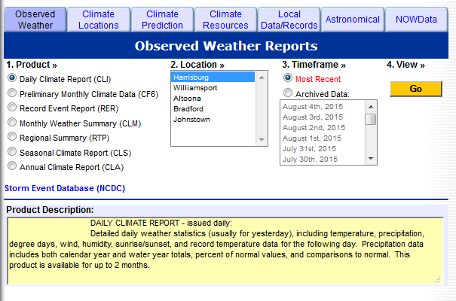Pick August 1st, 2015 archived date
Screen dimensions: 456x301
(323, 138)
